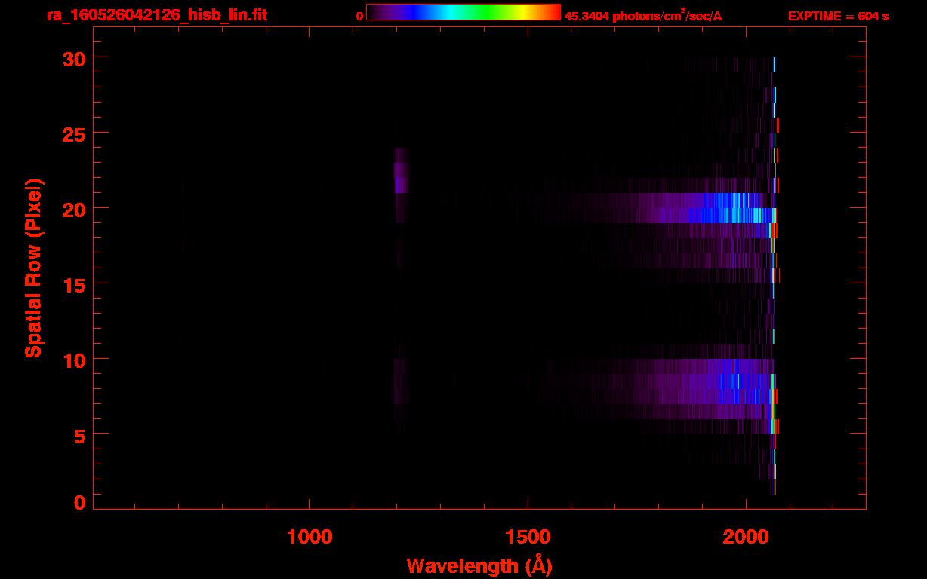The width and height of the screenshot is (927, 579).
Task: Select the color bar minimum value 0
Action: (x=360, y=16)
